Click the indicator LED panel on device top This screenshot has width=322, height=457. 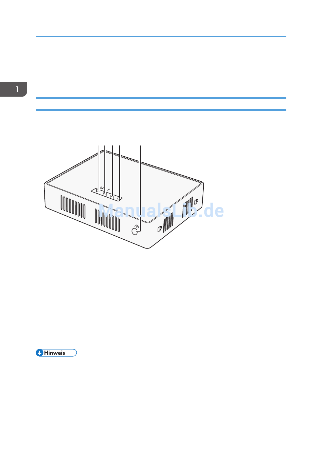tap(106, 194)
